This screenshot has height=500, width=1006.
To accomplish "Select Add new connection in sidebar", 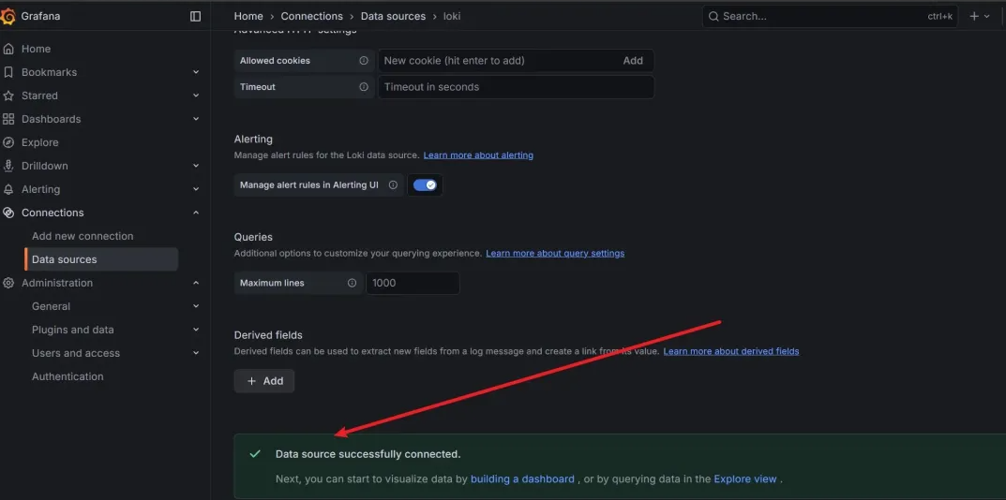I will point(83,236).
